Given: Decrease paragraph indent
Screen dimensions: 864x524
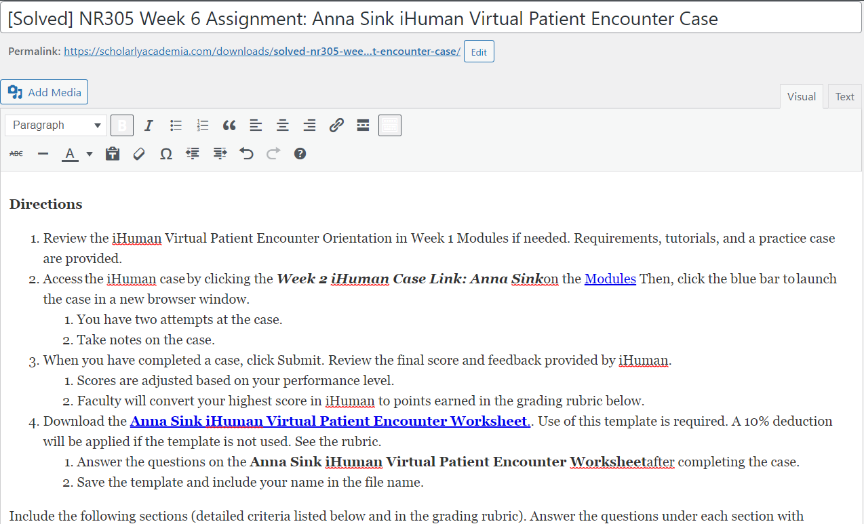Looking at the screenshot, I should pos(193,154).
